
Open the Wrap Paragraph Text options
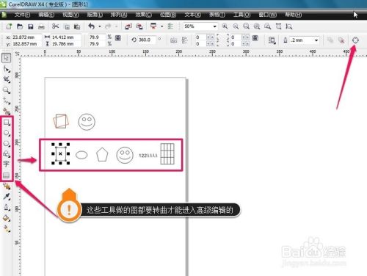(x=272, y=40)
